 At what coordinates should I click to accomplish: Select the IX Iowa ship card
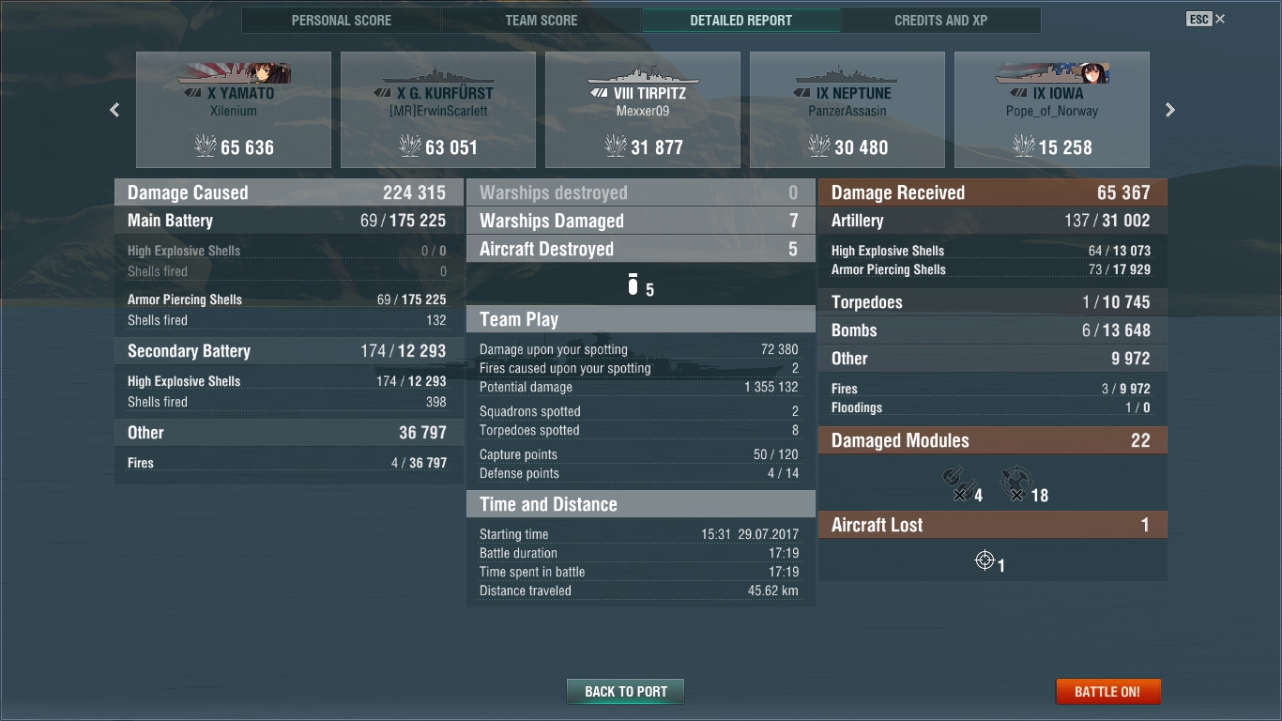1052,110
